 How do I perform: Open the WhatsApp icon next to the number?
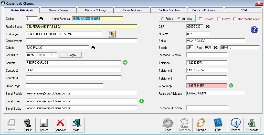231,86
